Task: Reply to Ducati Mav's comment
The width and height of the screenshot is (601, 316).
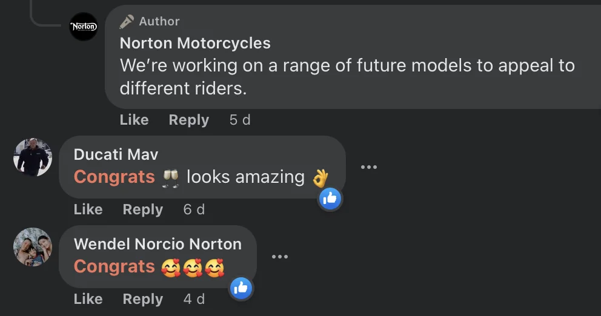Action: pyautogui.click(x=142, y=209)
